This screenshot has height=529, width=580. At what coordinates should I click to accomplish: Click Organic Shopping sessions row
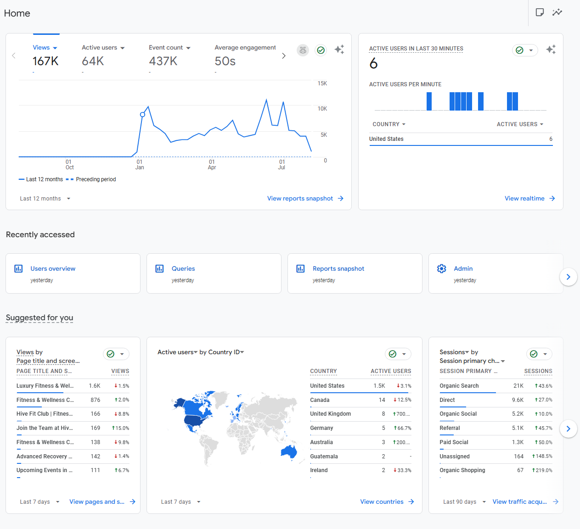click(x=496, y=470)
